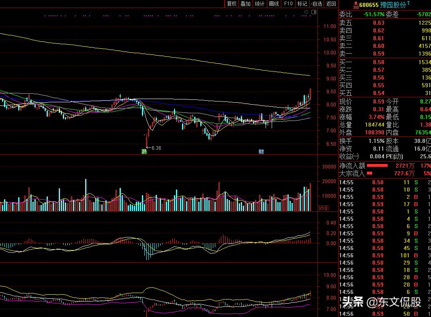Viewport: 431px width, 317px height.
Task: Open F10 company info
Action: (288, 4)
